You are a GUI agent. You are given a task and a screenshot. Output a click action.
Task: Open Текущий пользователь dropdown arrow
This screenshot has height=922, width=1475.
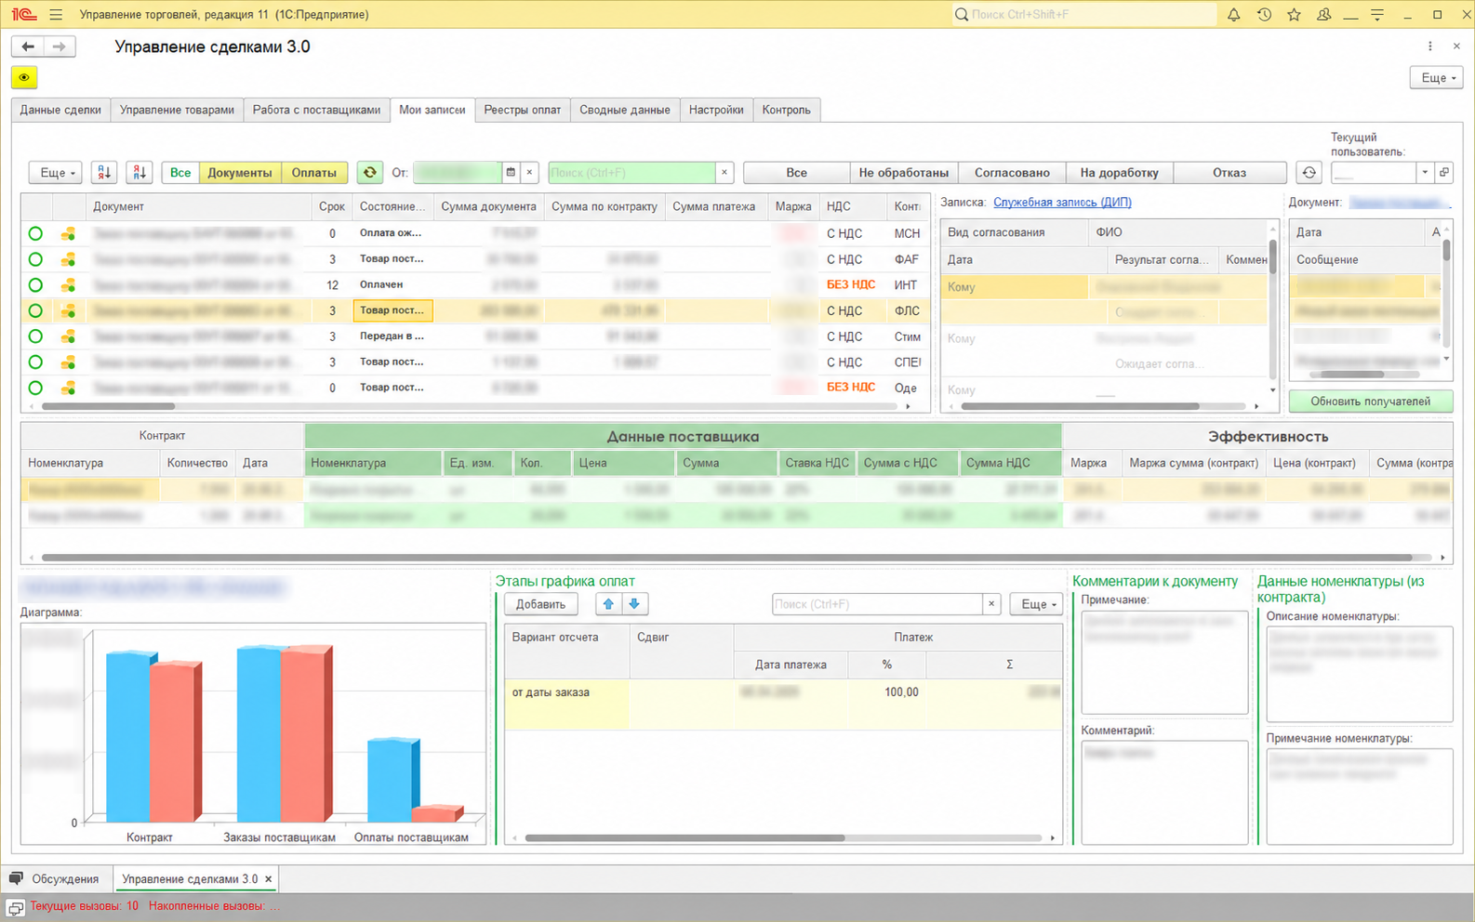pyautogui.click(x=1424, y=172)
